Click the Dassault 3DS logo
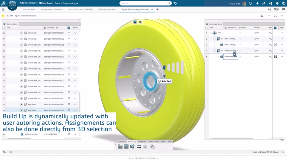This screenshot has width=287, height=161. tap(3, 3)
